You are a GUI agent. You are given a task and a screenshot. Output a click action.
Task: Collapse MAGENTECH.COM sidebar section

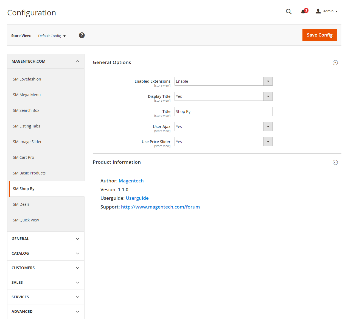46,61
